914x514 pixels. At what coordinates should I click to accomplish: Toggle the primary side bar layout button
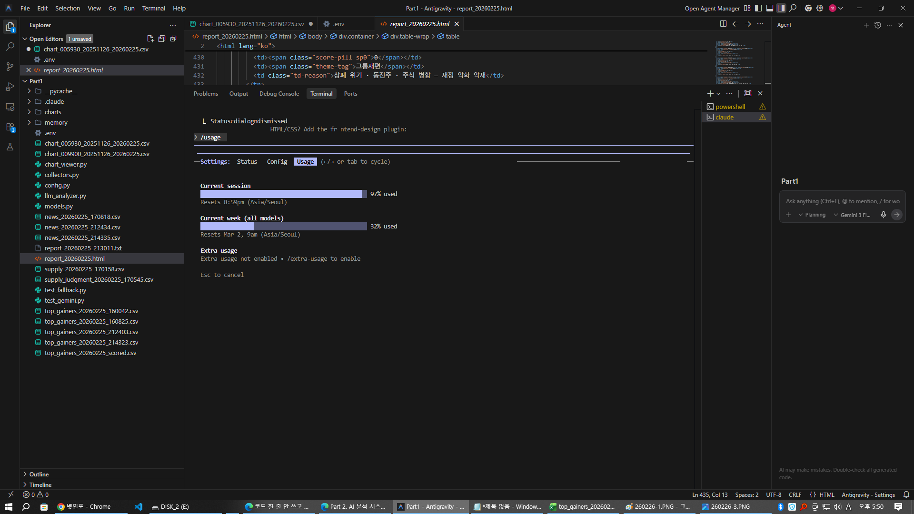[x=758, y=8]
